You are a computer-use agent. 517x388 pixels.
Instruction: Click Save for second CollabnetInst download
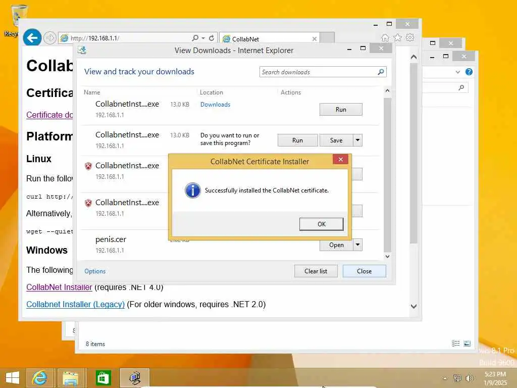point(336,140)
